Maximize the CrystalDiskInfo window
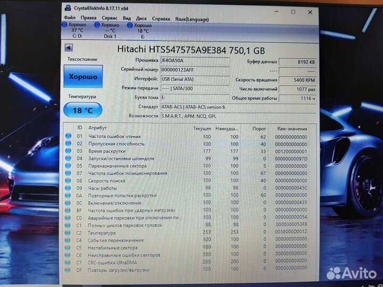The height and width of the screenshot is (287, 383). pos(293,12)
